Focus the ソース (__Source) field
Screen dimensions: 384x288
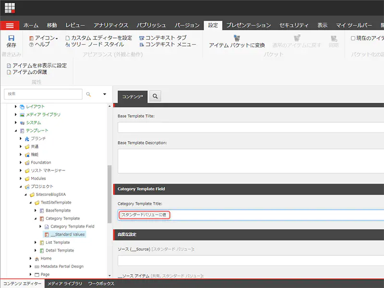251,260
